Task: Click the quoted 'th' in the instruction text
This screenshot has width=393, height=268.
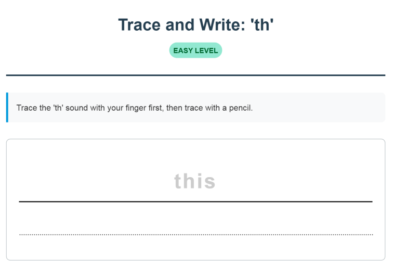Action: pos(59,108)
